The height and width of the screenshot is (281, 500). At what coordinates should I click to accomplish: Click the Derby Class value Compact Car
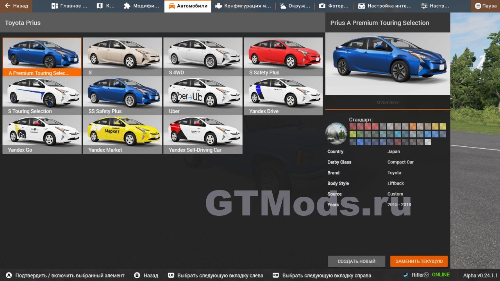click(x=400, y=162)
